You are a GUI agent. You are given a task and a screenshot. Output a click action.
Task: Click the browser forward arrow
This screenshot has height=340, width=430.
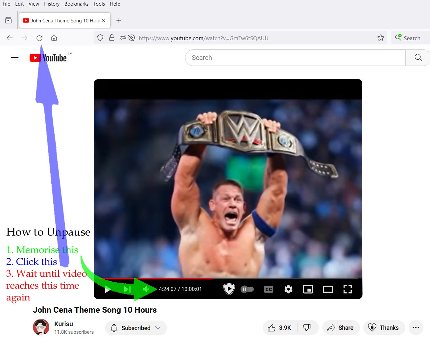click(25, 38)
